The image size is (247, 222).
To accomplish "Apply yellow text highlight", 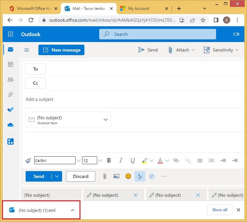I will coord(145,161).
